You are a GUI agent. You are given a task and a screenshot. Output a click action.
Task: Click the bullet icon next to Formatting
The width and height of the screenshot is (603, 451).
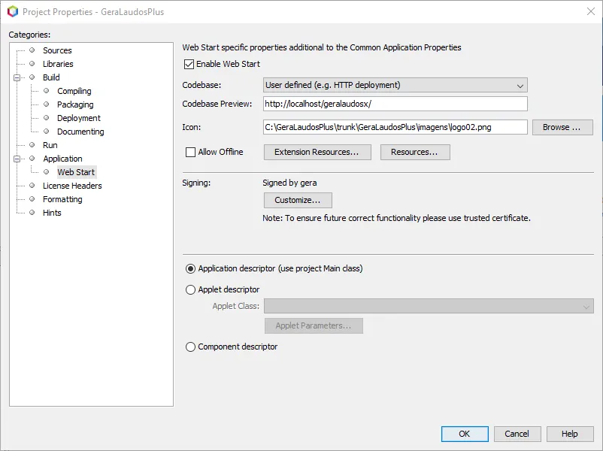coord(32,199)
